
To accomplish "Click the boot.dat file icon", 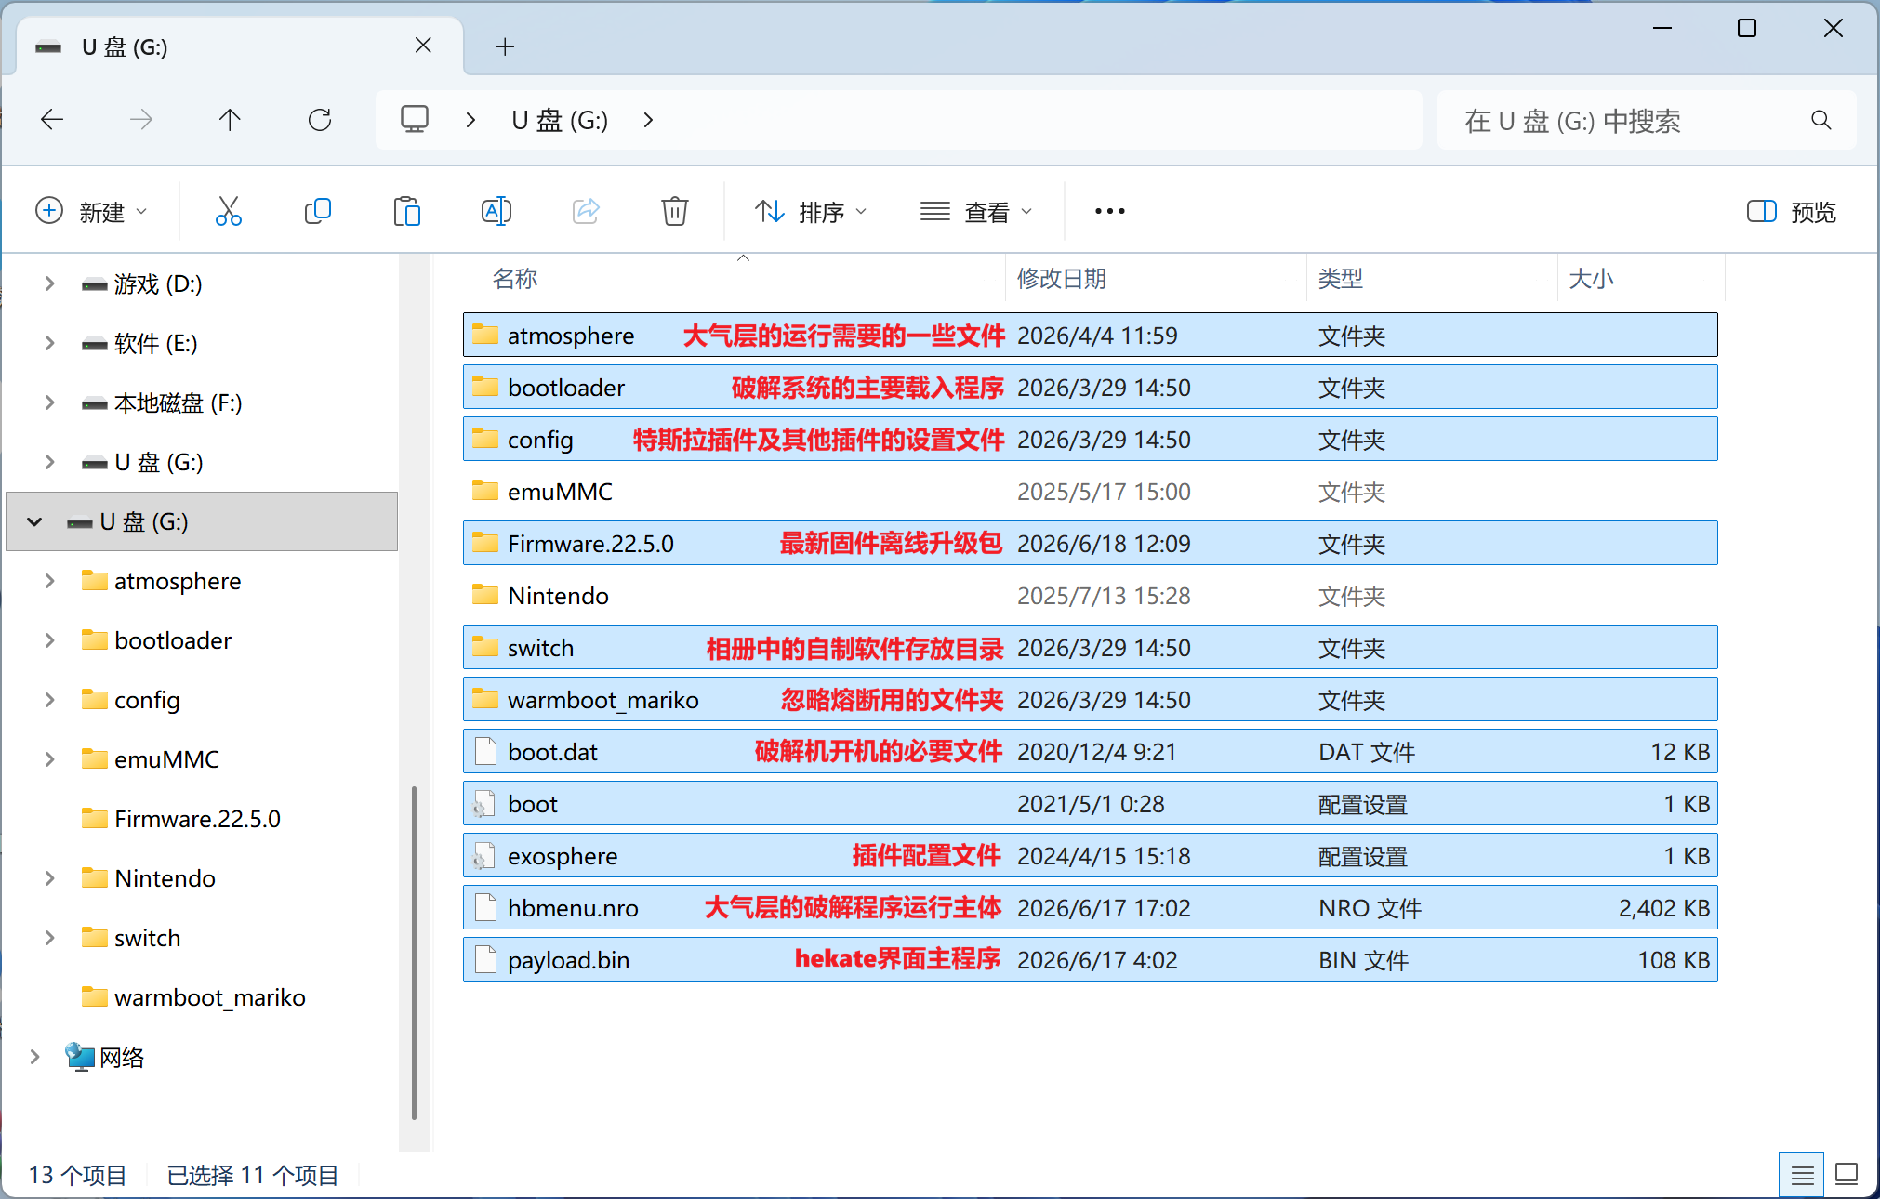I will click(x=485, y=751).
